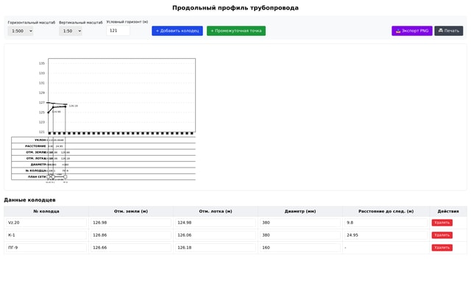Click diameter field with value 160
The width and height of the screenshot is (471, 294).
(300, 248)
